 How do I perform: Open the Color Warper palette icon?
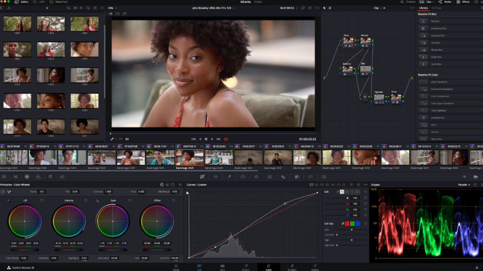(x=216, y=177)
